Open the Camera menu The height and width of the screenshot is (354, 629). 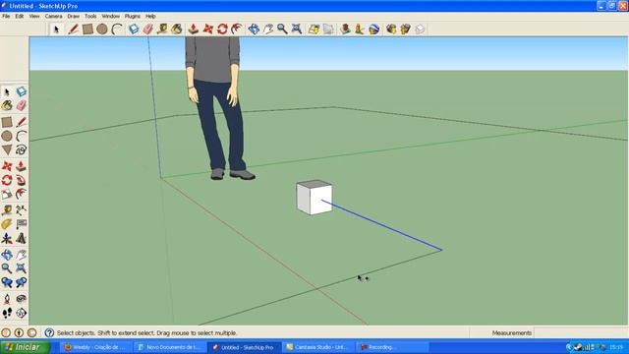pyautogui.click(x=53, y=17)
